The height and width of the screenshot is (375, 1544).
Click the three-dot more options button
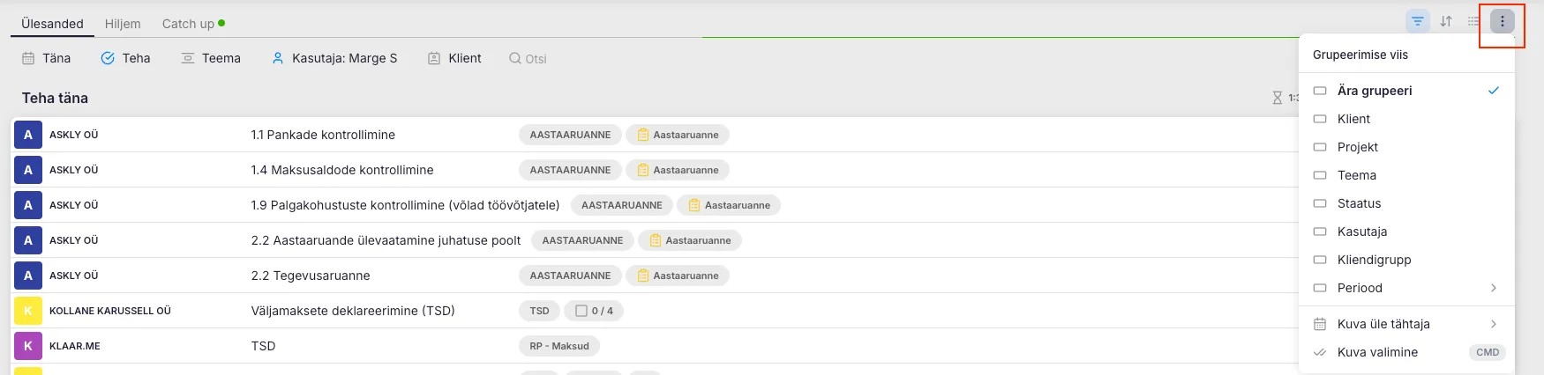coord(1502,21)
